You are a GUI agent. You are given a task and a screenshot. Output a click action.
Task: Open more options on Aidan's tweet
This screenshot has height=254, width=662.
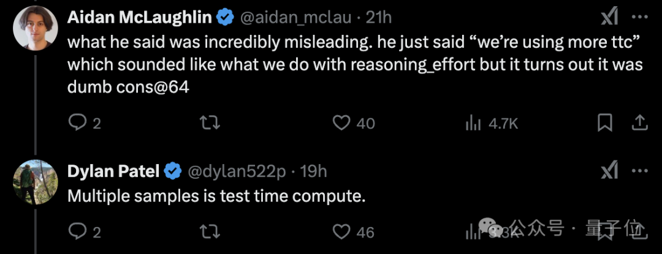click(x=639, y=17)
